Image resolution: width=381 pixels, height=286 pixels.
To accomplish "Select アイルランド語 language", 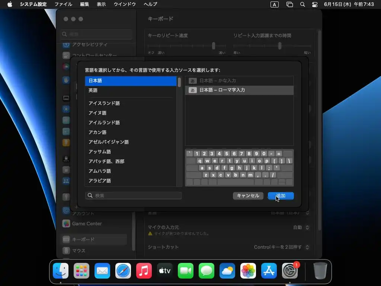I will tap(131, 123).
